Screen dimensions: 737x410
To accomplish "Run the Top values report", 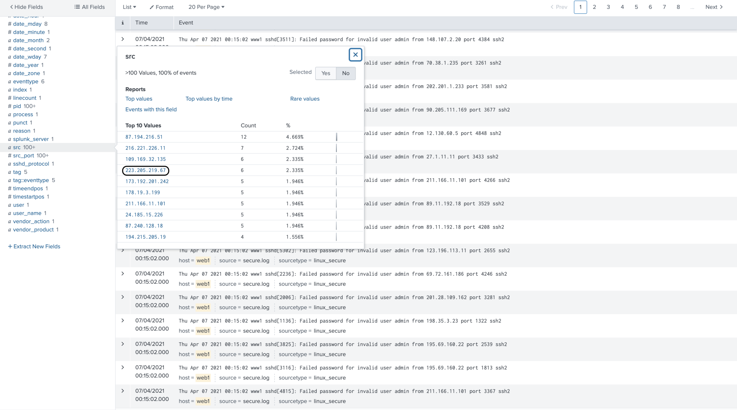I will tap(139, 99).
